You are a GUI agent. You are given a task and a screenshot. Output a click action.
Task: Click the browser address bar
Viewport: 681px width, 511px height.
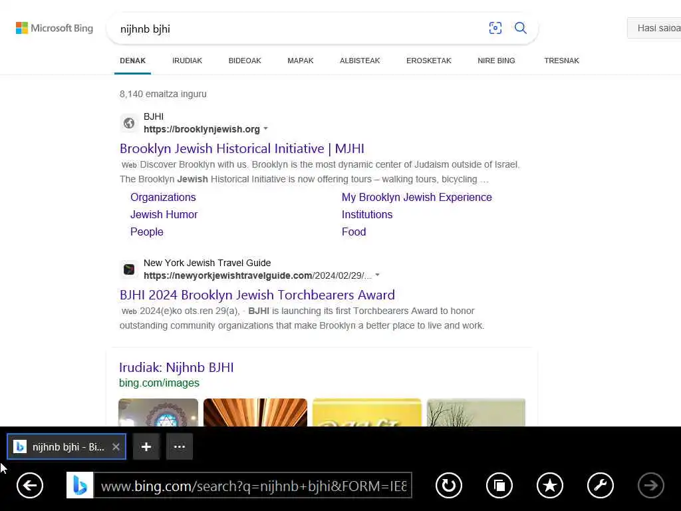pyautogui.click(x=253, y=485)
